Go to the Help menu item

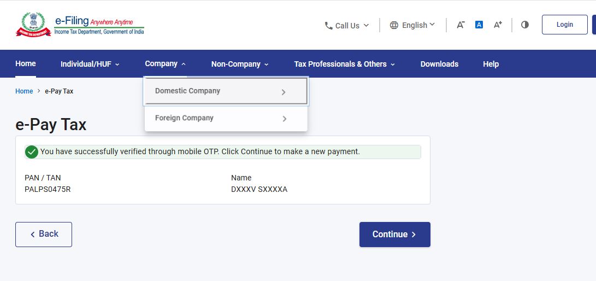pos(491,64)
